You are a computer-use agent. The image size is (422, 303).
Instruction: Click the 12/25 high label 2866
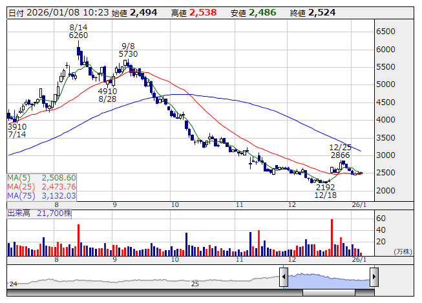[339, 155]
